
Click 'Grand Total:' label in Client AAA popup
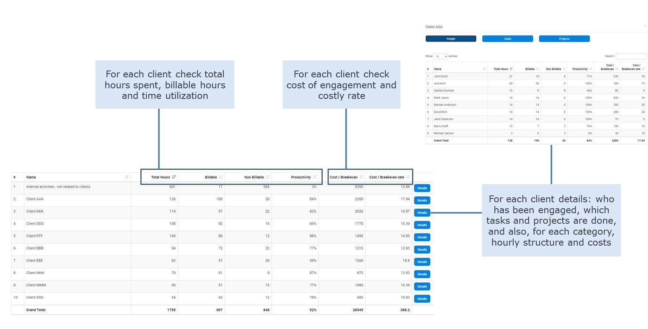point(441,140)
